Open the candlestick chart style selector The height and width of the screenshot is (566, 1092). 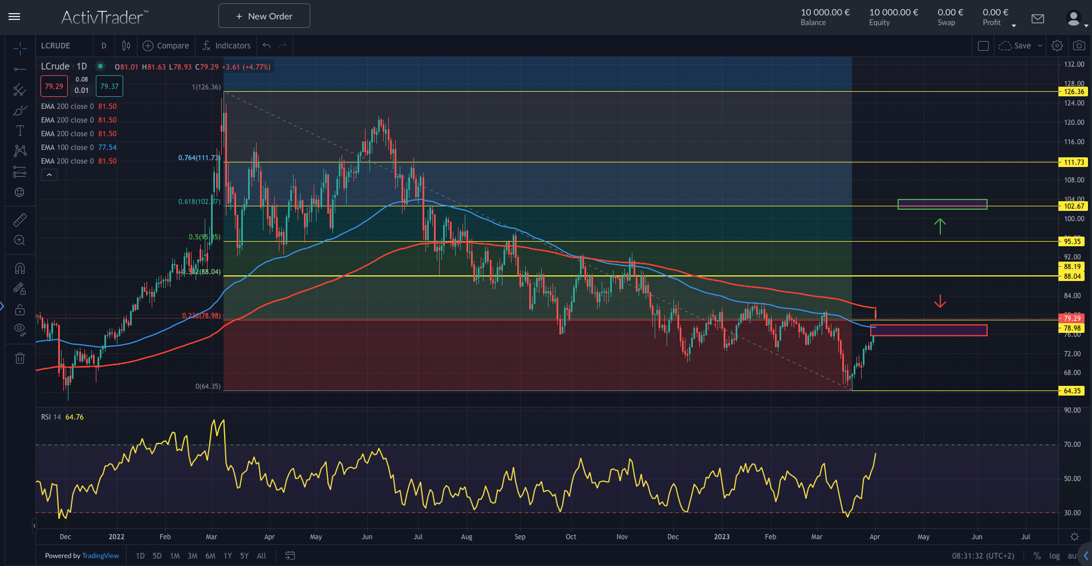[126, 46]
